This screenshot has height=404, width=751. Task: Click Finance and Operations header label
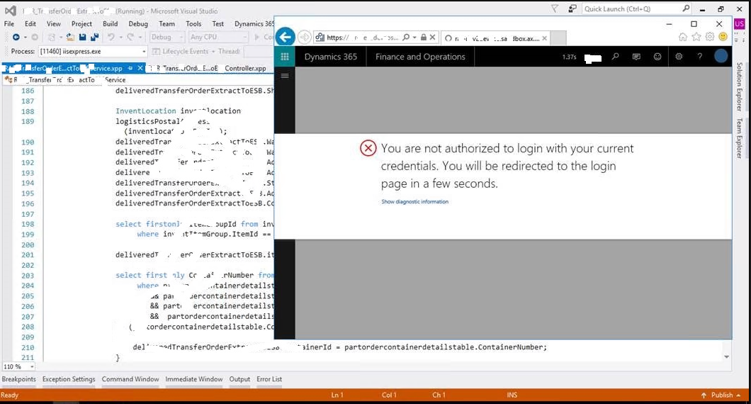(x=420, y=57)
